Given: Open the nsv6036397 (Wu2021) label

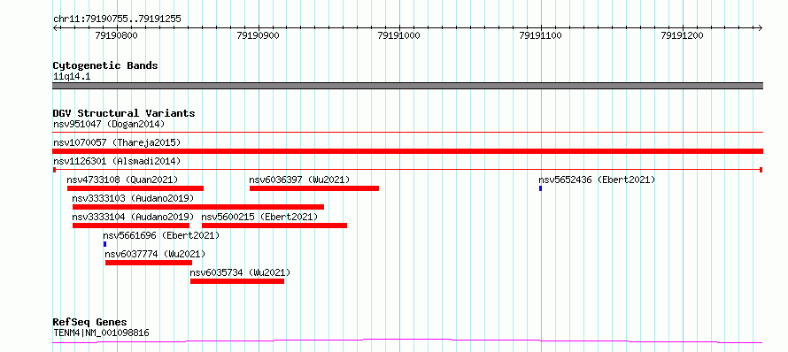Looking at the screenshot, I should click(x=299, y=180).
